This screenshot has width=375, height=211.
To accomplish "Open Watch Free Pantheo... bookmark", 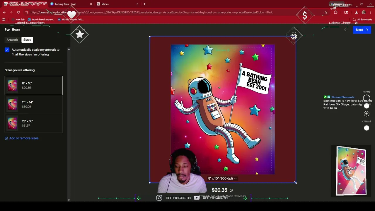I will tap(41, 19).
